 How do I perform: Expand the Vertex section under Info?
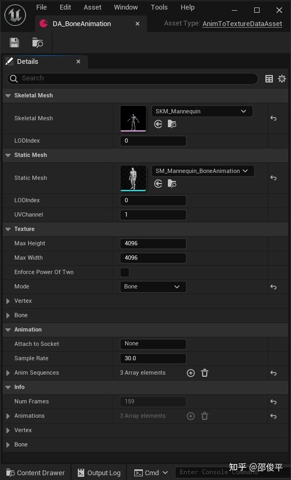[x=9, y=431]
